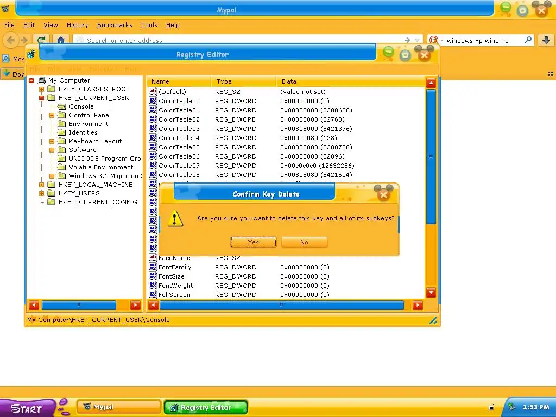Open the Mypal View menu
Viewport: 556px width, 417px height.
[x=50, y=25]
